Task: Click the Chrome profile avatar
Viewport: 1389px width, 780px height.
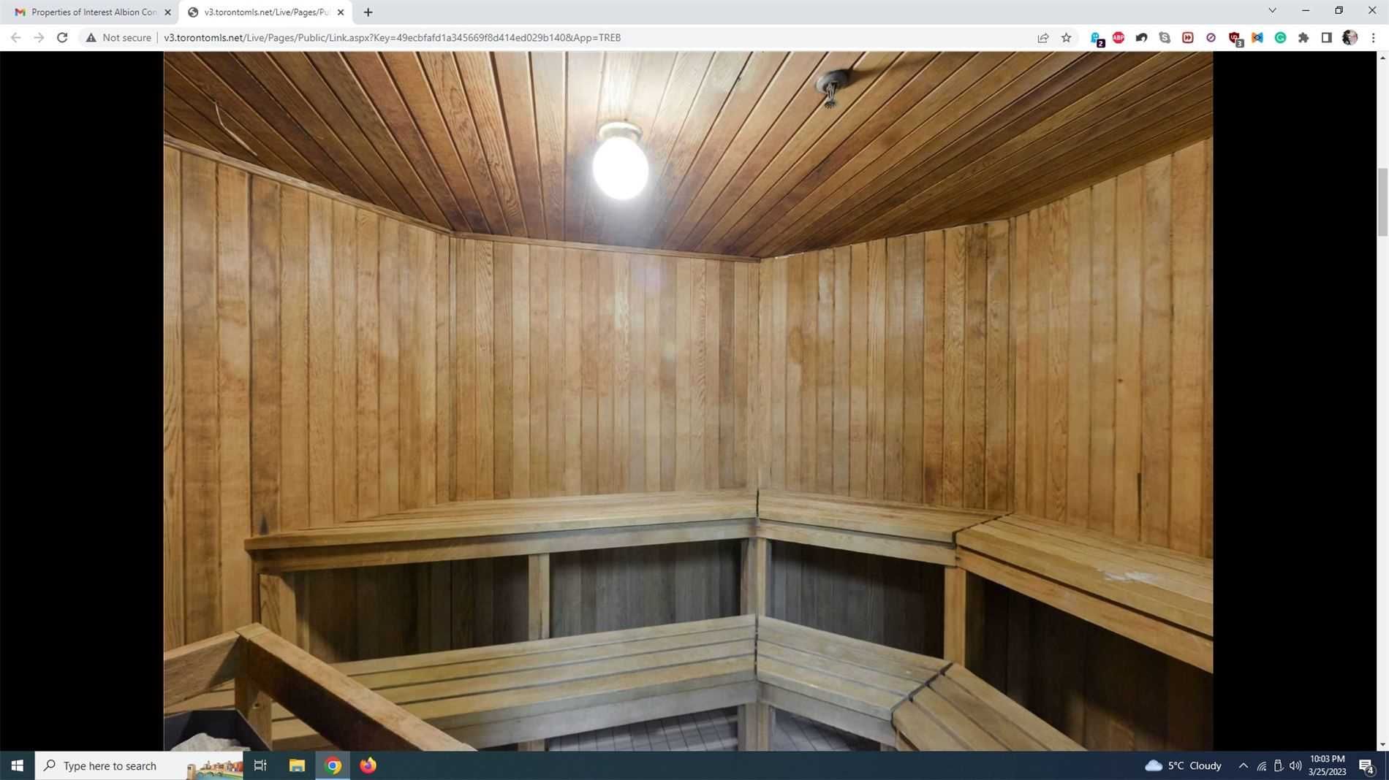Action: pyautogui.click(x=1350, y=37)
